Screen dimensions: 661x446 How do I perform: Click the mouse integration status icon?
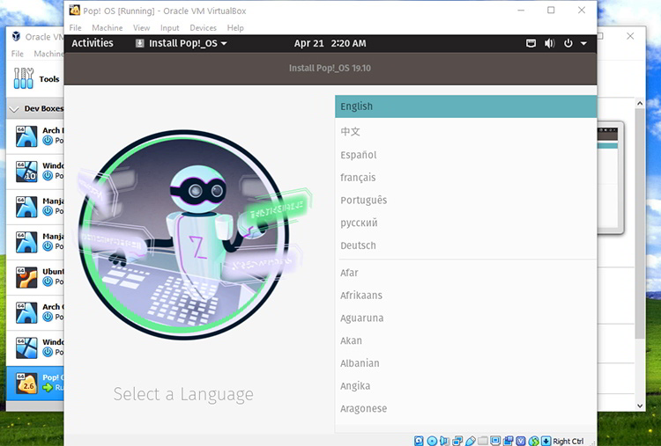(x=534, y=441)
